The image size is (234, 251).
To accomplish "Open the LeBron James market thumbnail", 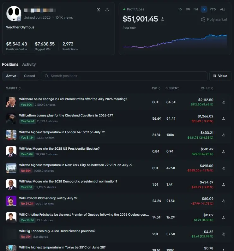I will coord(11,118).
